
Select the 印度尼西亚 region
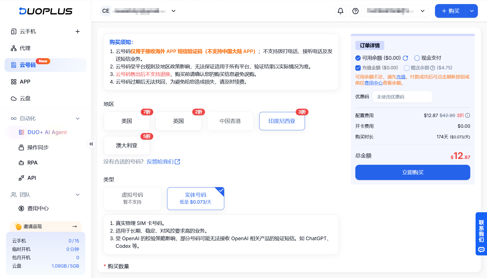[282, 121]
